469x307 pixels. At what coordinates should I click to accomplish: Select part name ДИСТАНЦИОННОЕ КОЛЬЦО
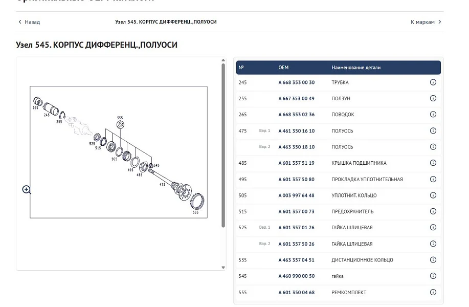[x=362, y=260]
